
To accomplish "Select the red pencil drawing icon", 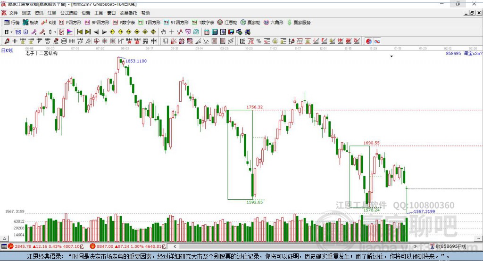I will [x=7, y=41].
